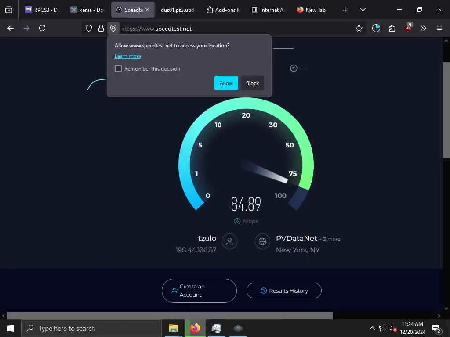Click the horizontal page scrollbar thumb
Screen dimensions: 450x337
[x=170, y=315]
